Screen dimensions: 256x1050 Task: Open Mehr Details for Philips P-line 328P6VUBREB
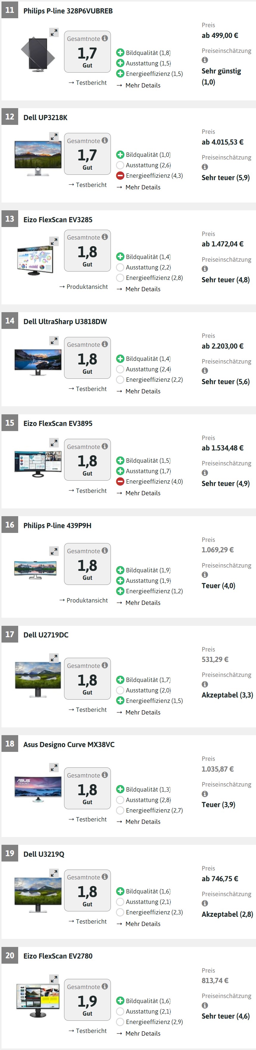143,85
